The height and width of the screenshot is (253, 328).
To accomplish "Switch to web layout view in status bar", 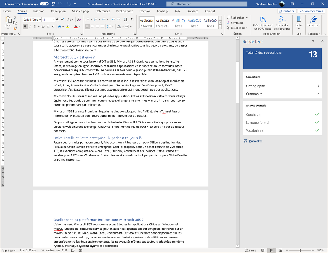I will tap(280, 251).
